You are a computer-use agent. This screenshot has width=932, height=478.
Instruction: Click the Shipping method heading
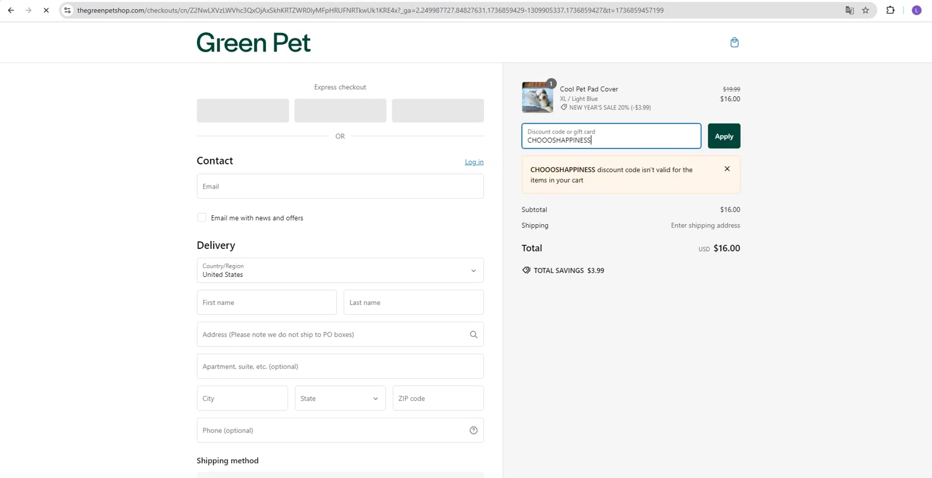[x=227, y=461]
